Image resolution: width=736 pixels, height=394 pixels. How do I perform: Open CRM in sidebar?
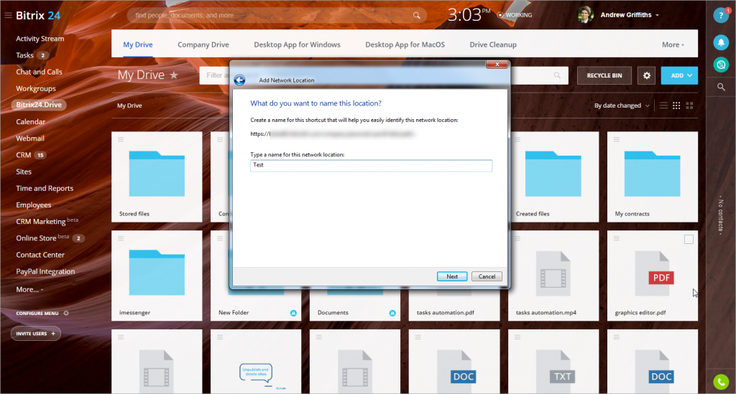tap(24, 155)
